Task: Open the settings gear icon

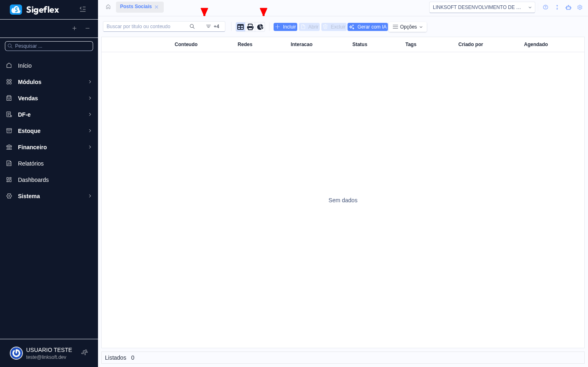Action: point(580,7)
